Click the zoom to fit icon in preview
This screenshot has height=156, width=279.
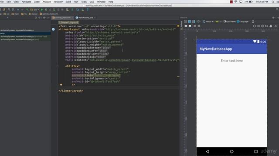266,26
